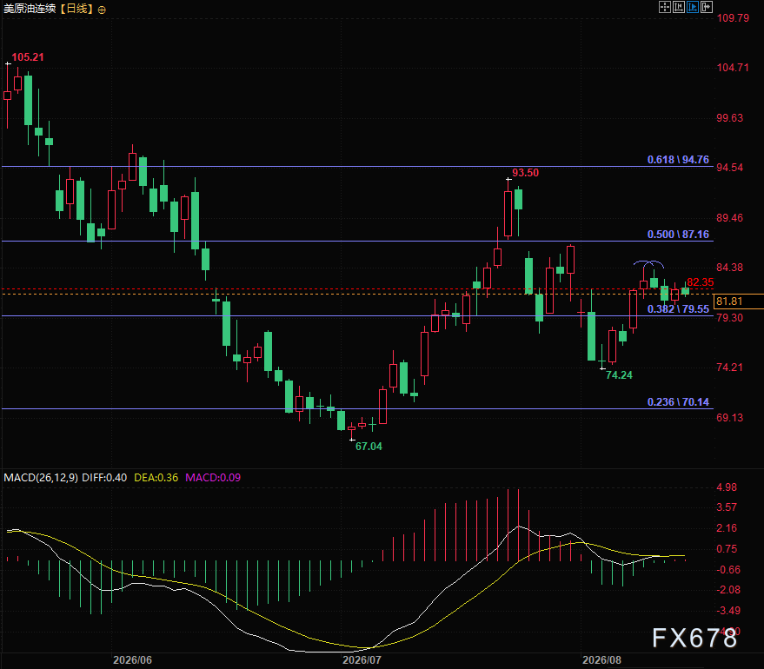Click -0.66 on the MACD axis
Image resolution: width=764 pixels, height=669 pixels.
[x=728, y=569]
